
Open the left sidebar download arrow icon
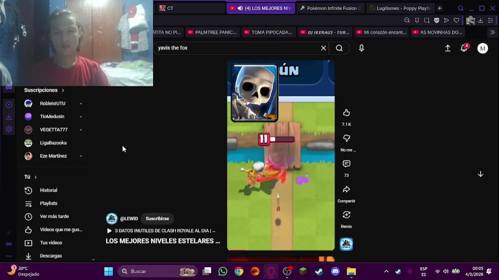(x=9, y=117)
